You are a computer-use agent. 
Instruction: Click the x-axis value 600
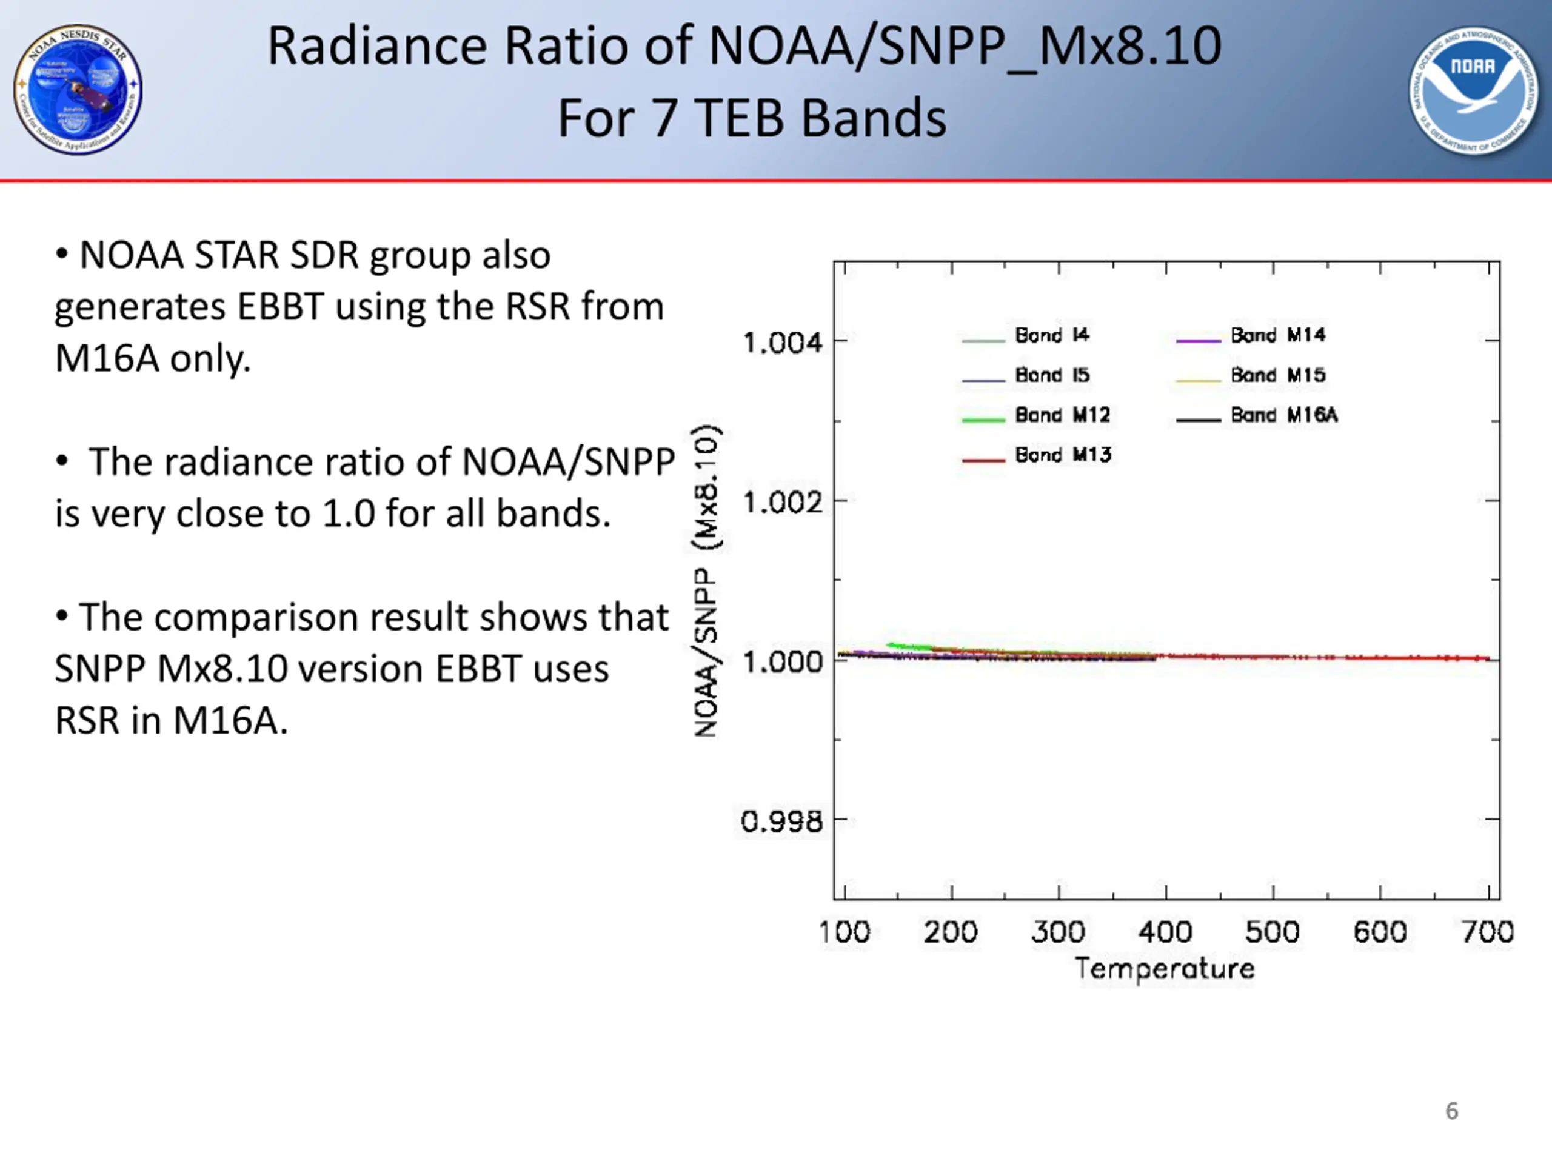(1380, 932)
